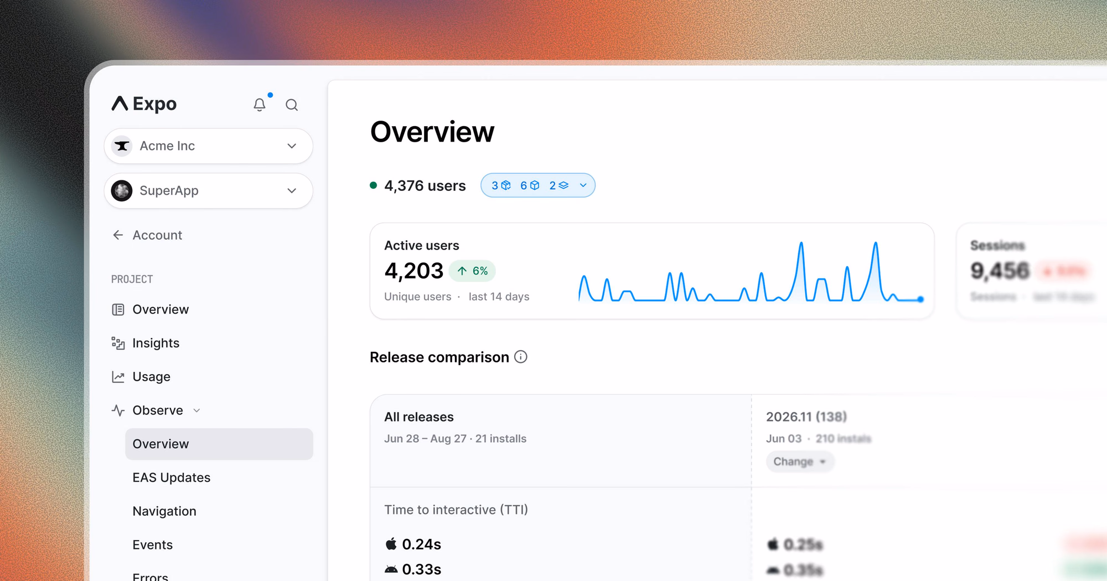
Task: Click the Release comparison heading
Action: [439, 357]
